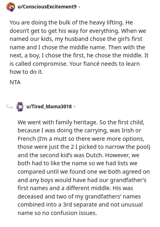Click the line starting "compared until we found one"
Viewport: 160px width, 227px height.
[84, 172]
